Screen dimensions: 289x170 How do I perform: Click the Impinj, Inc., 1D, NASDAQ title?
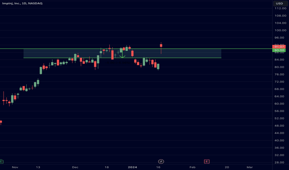pyautogui.click(x=22, y=3)
